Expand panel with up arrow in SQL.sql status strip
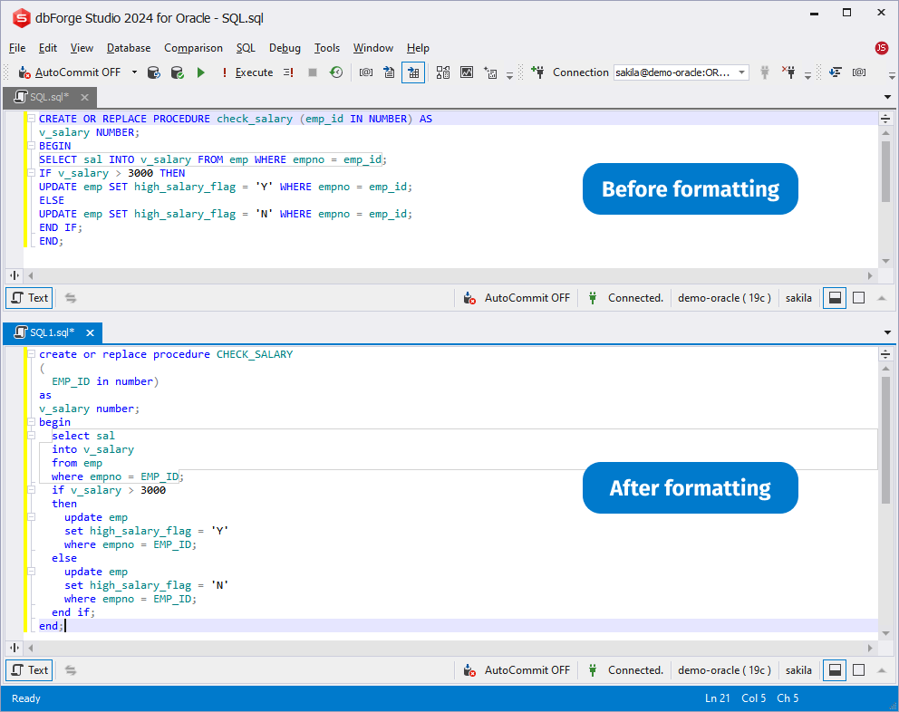Image resolution: width=899 pixels, height=712 pixels. click(x=881, y=298)
